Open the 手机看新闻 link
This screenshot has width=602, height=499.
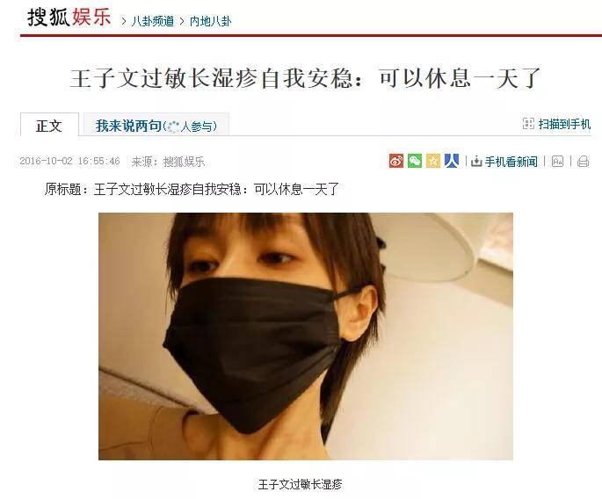tap(511, 162)
